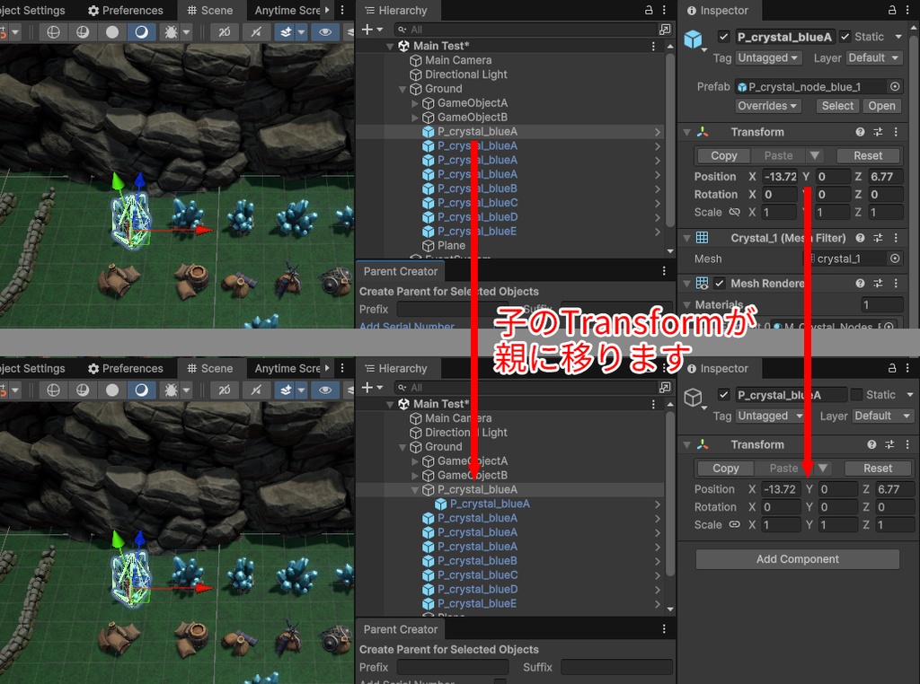This screenshot has height=684, width=920.
Task: Toggle Mesh Renderer enabled checkbox
Action: (720, 283)
